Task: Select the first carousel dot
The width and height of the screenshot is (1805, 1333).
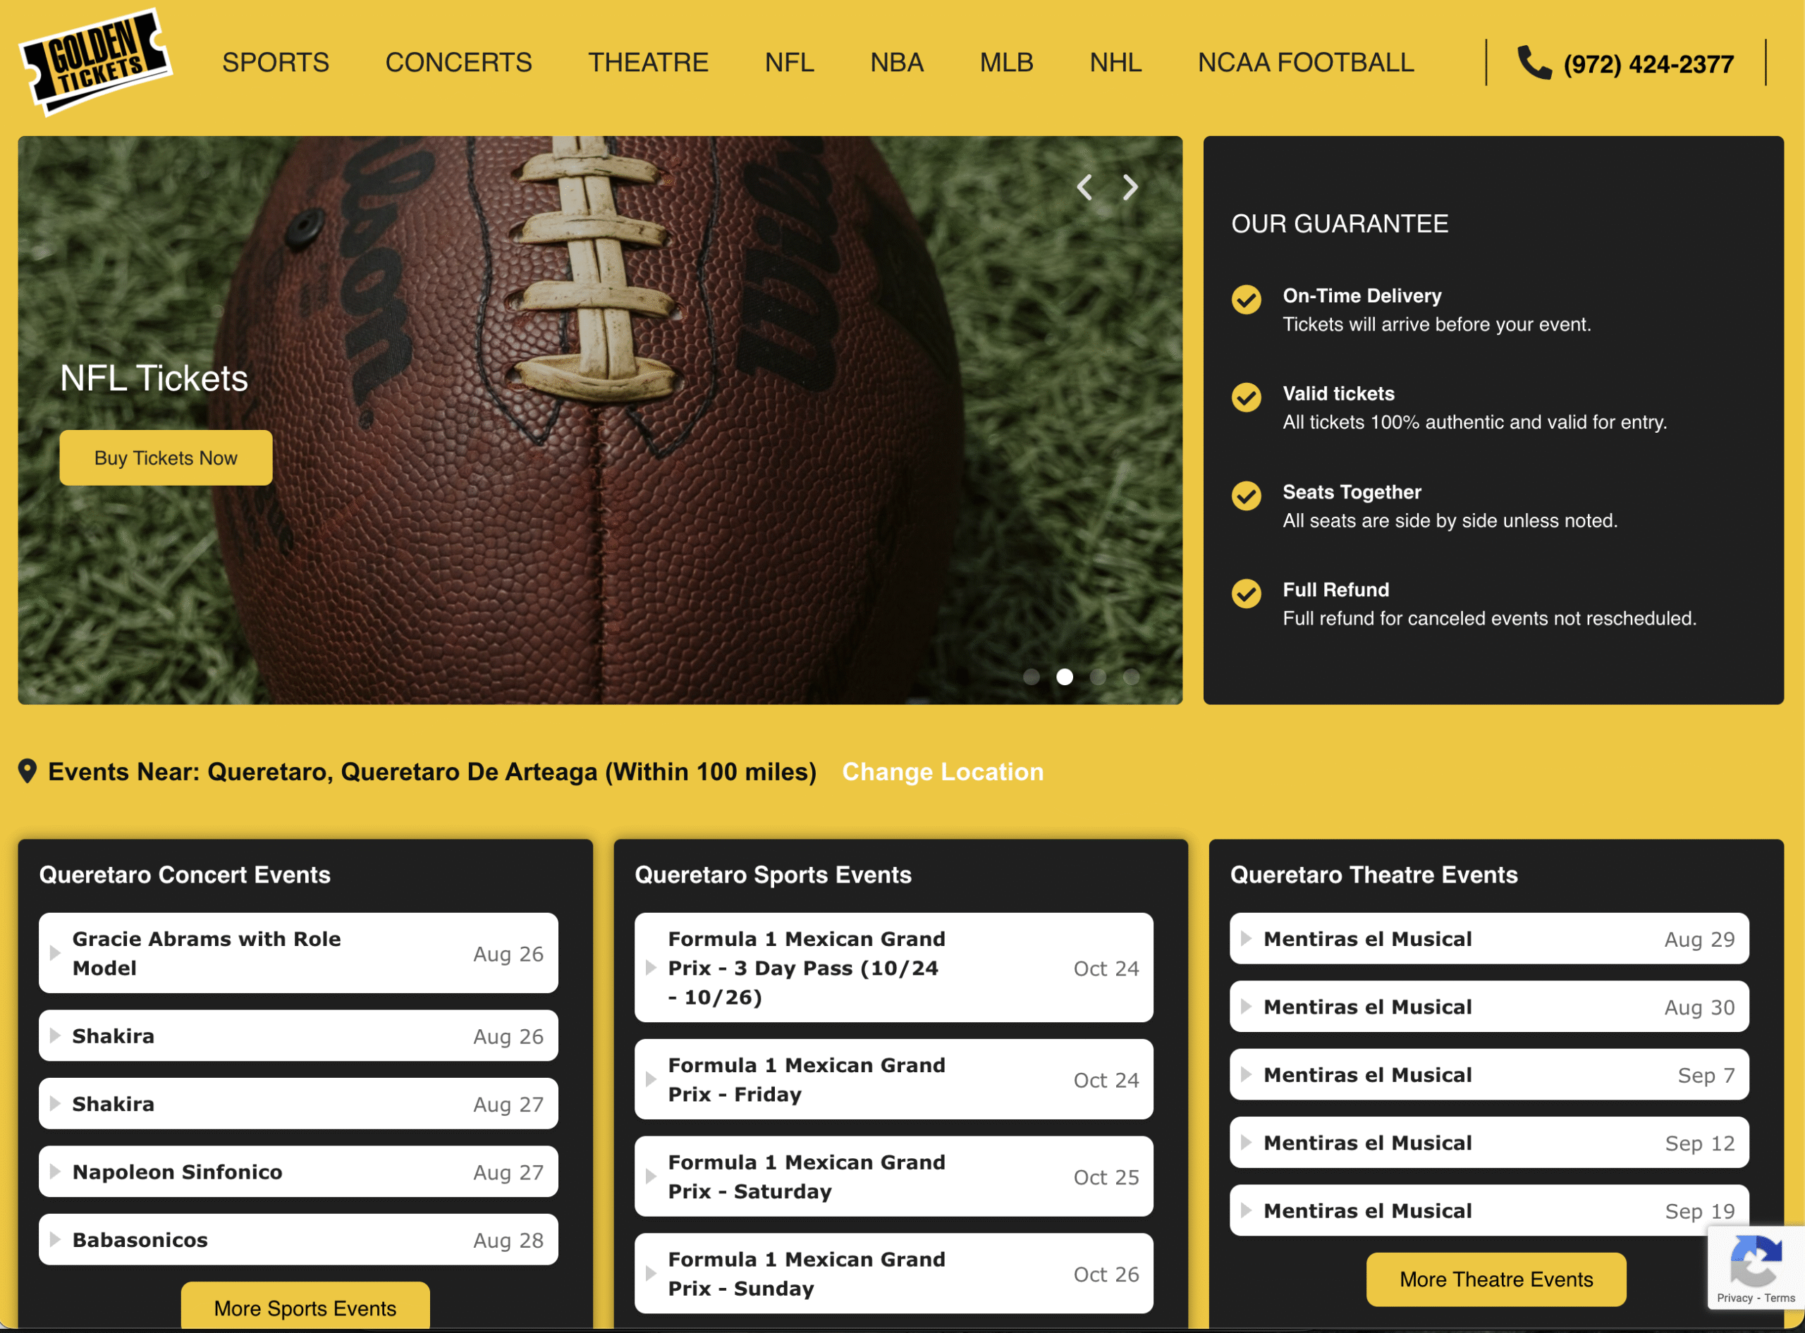Action: pos(1032,677)
